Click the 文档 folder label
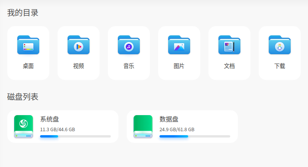This screenshot has height=167, width=308. [229, 66]
